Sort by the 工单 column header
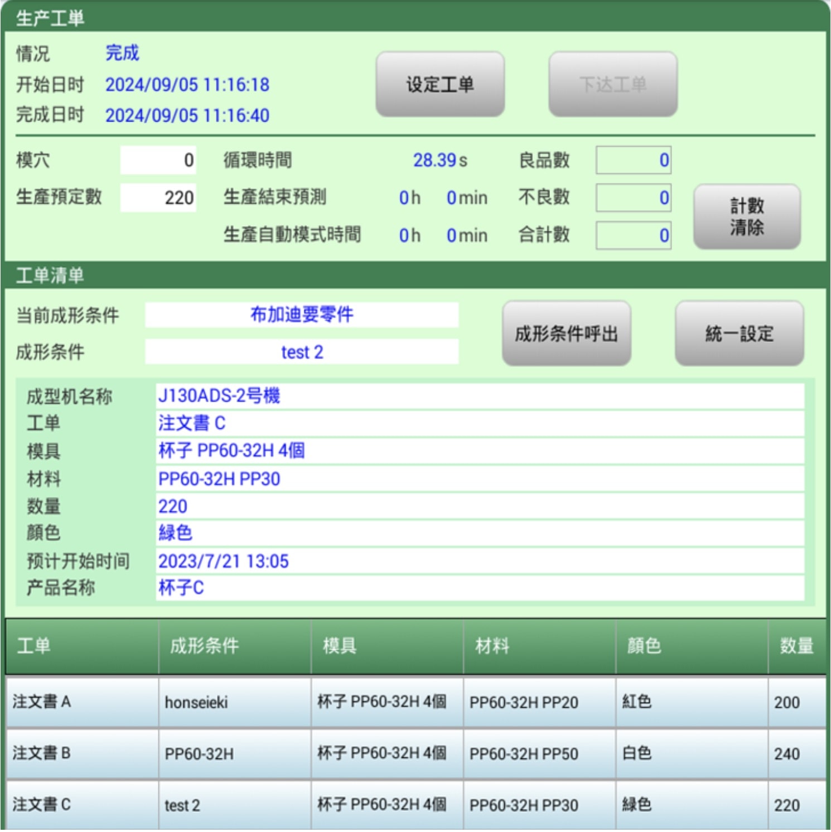This screenshot has width=831, height=832. [x=82, y=646]
